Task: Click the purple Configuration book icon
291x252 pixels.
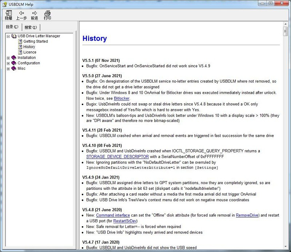Action: tap(14, 63)
